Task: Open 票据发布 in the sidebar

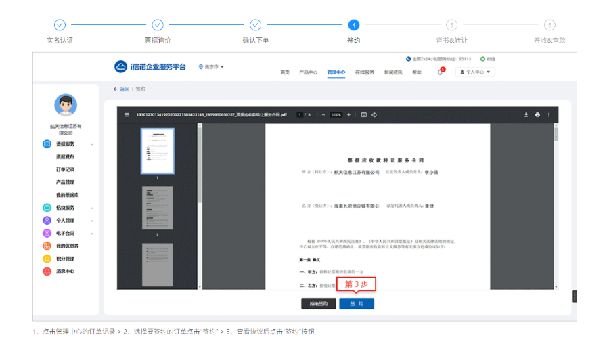Action: point(65,157)
